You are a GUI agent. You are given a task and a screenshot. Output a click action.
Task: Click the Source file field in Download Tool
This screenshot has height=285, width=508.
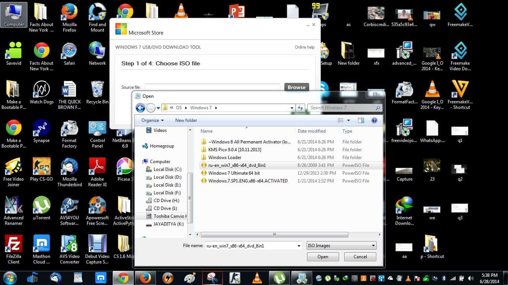212,87
